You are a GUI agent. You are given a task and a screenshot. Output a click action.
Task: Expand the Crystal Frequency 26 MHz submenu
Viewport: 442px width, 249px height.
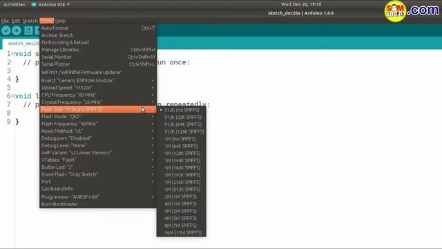pos(98,102)
